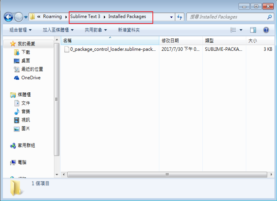The width and height of the screenshot is (277, 201).
Task: Select 我的最愛 in navigation pane
Action: pyautogui.click(x=26, y=43)
